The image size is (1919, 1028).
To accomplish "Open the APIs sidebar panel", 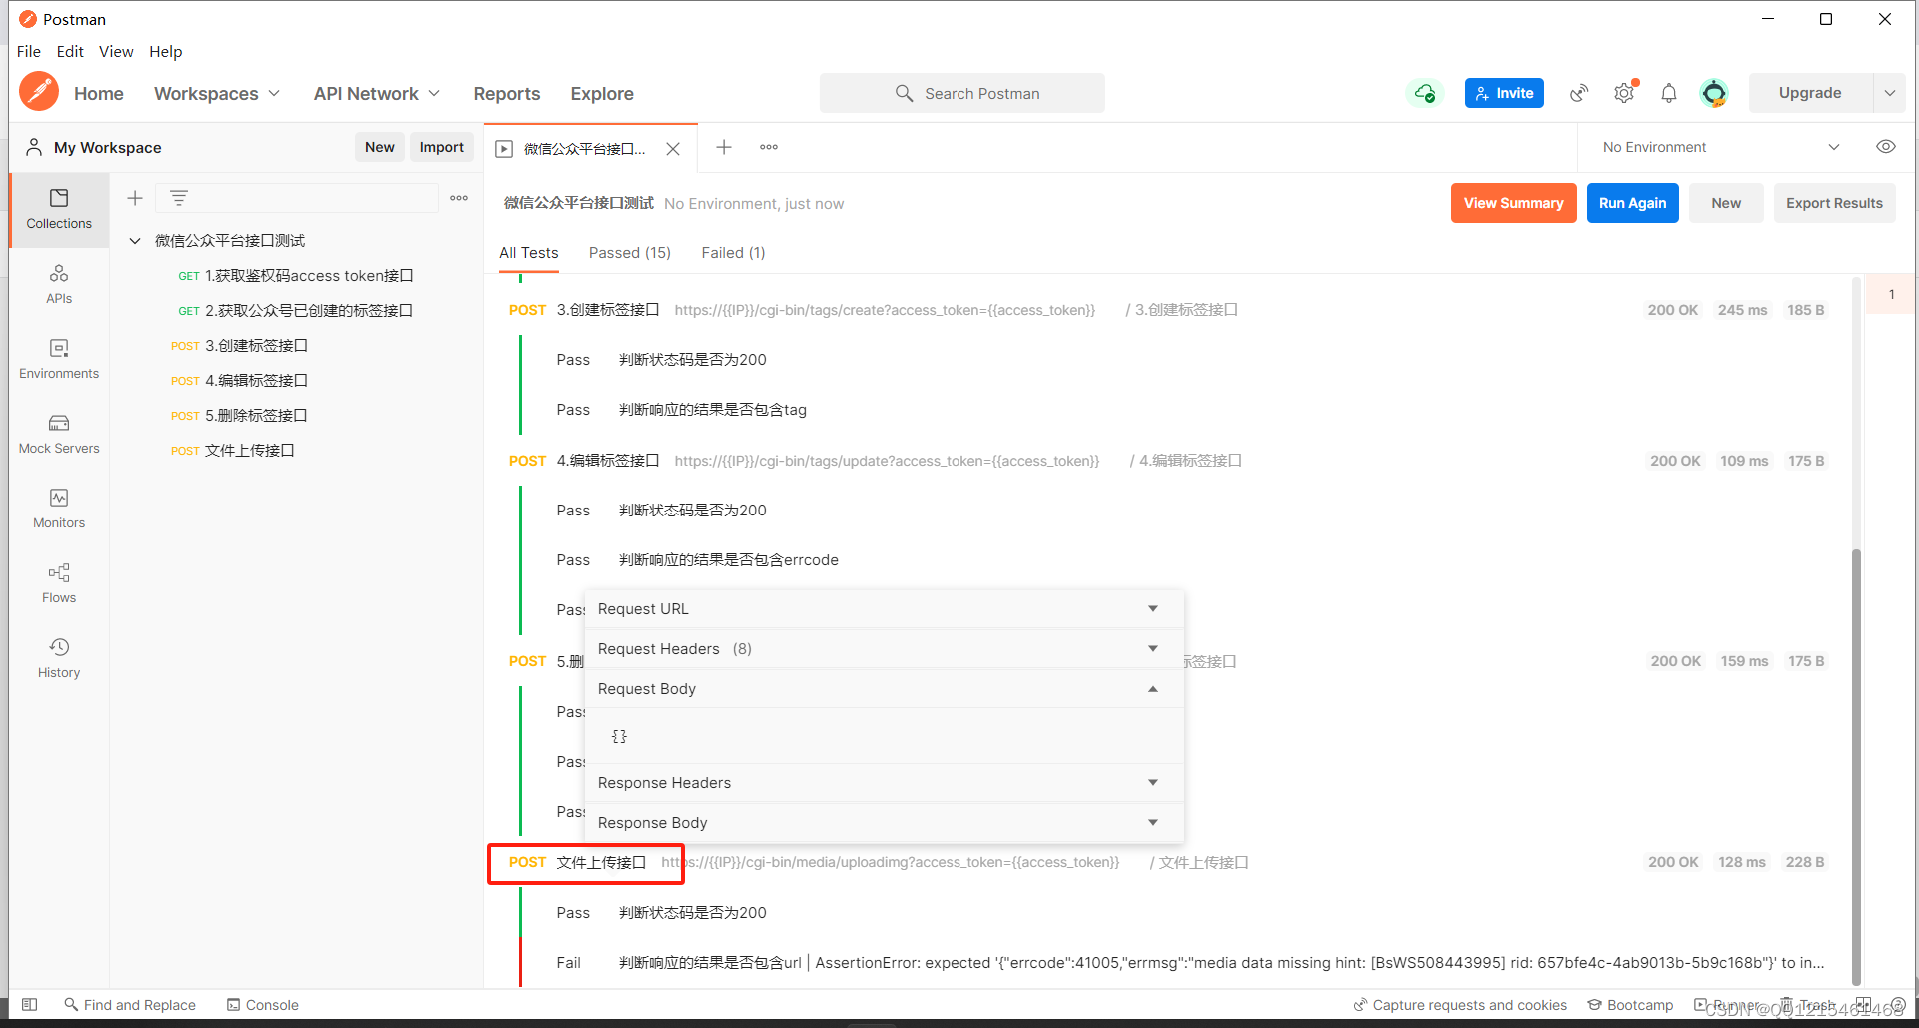I will pyautogui.click(x=59, y=285).
